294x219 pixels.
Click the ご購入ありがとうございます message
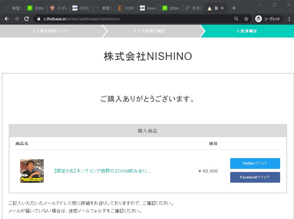(148, 99)
